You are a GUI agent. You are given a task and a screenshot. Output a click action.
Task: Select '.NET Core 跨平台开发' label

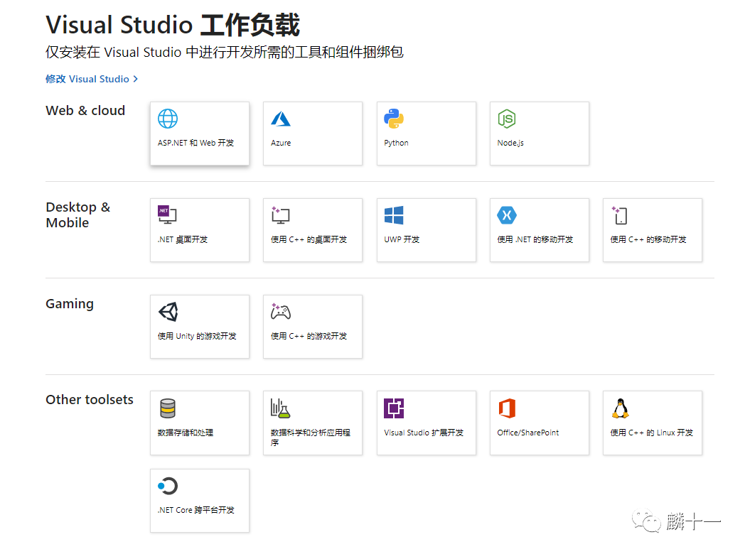click(195, 511)
